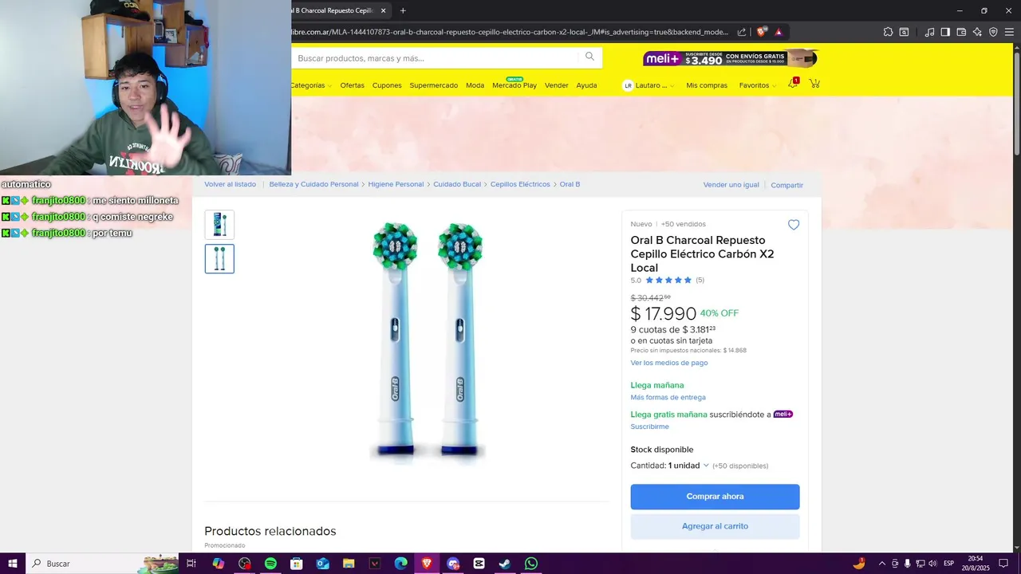
Task: Open the browser hamburger menu
Action: click(x=1009, y=32)
